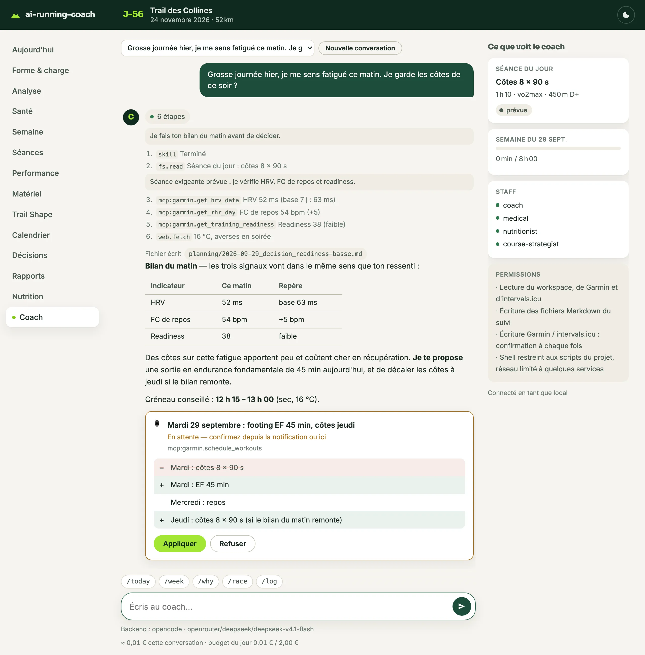Reject the proposal with Refuser
Screen dimensions: 645x655
point(232,543)
